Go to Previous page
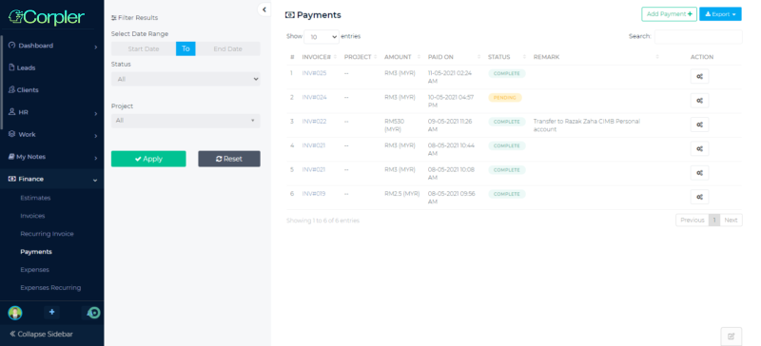The height and width of the screenshot is (346, 761). 693,221
